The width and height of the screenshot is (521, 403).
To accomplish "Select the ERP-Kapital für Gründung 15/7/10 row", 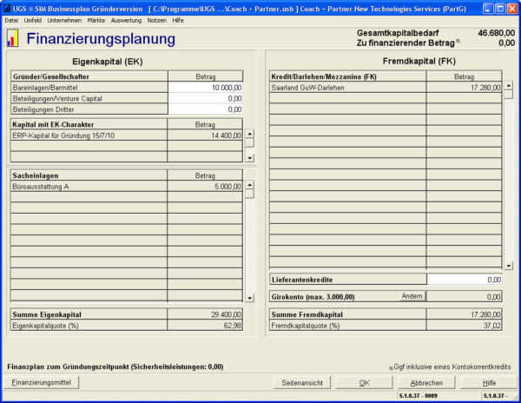I will pos(127,135).
